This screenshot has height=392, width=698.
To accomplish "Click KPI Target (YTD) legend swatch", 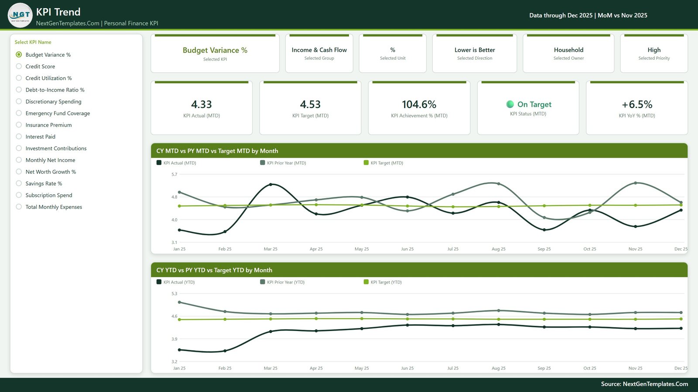I will pos(366,282).
